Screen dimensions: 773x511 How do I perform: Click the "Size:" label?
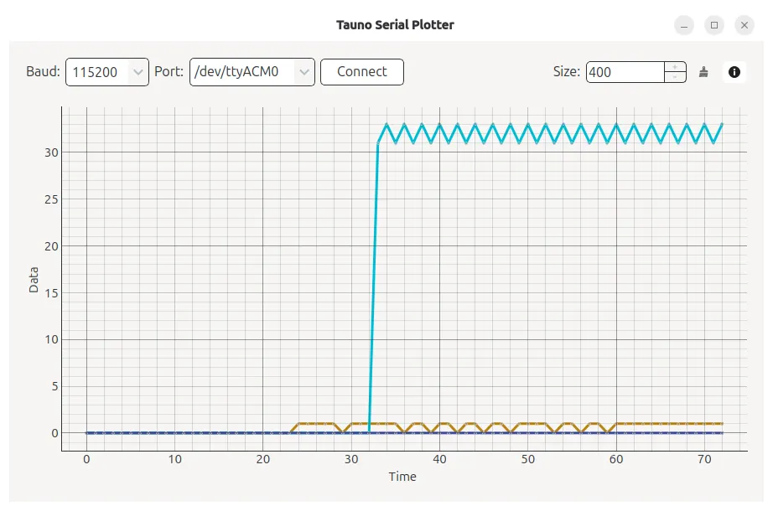tap(567, 72)
